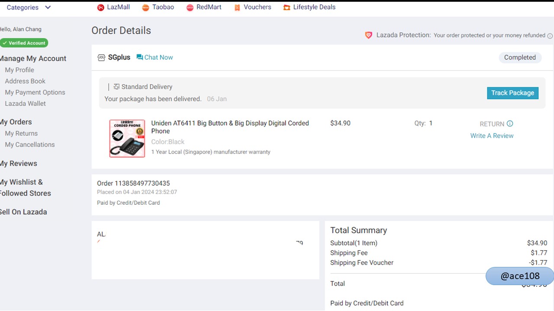
Task: Click the 'Placed on 04 Jan 2024' text
Action: 137,192
